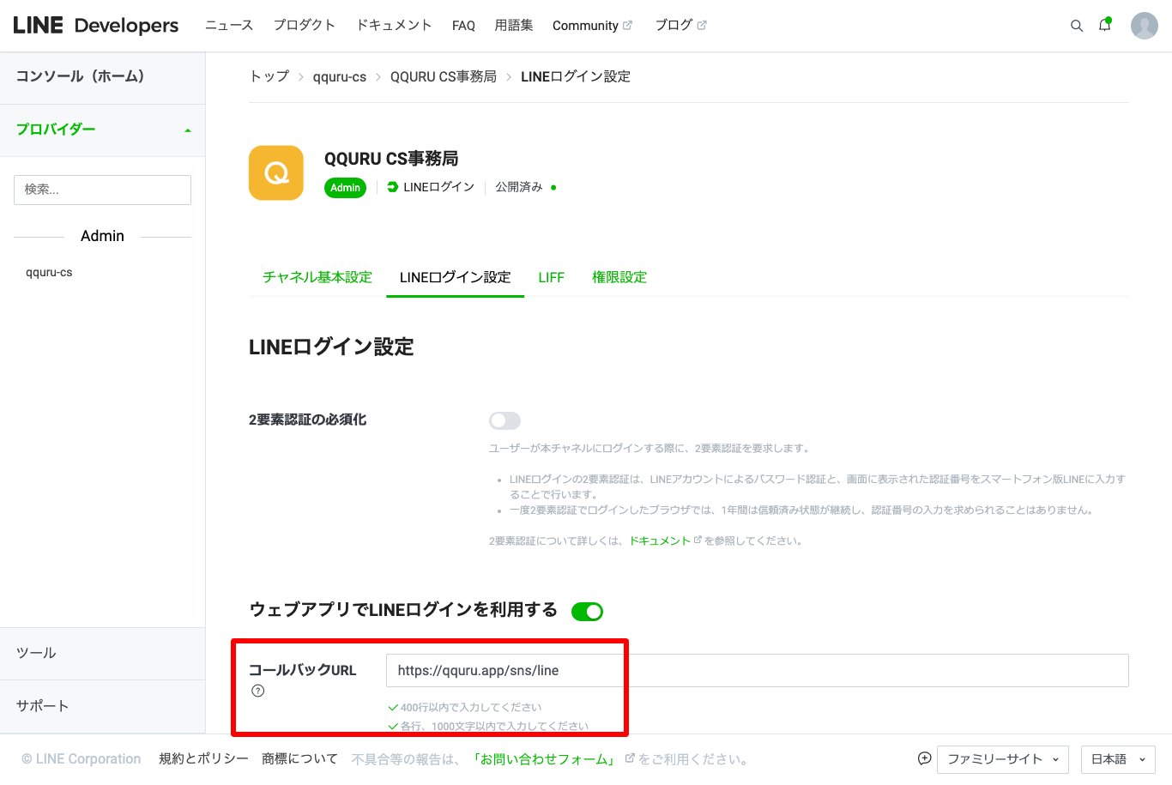The width and height of the screenshot is (1172, 785).
Task: Open the お問い合わせフォーム link
Action: click(545, 759)
